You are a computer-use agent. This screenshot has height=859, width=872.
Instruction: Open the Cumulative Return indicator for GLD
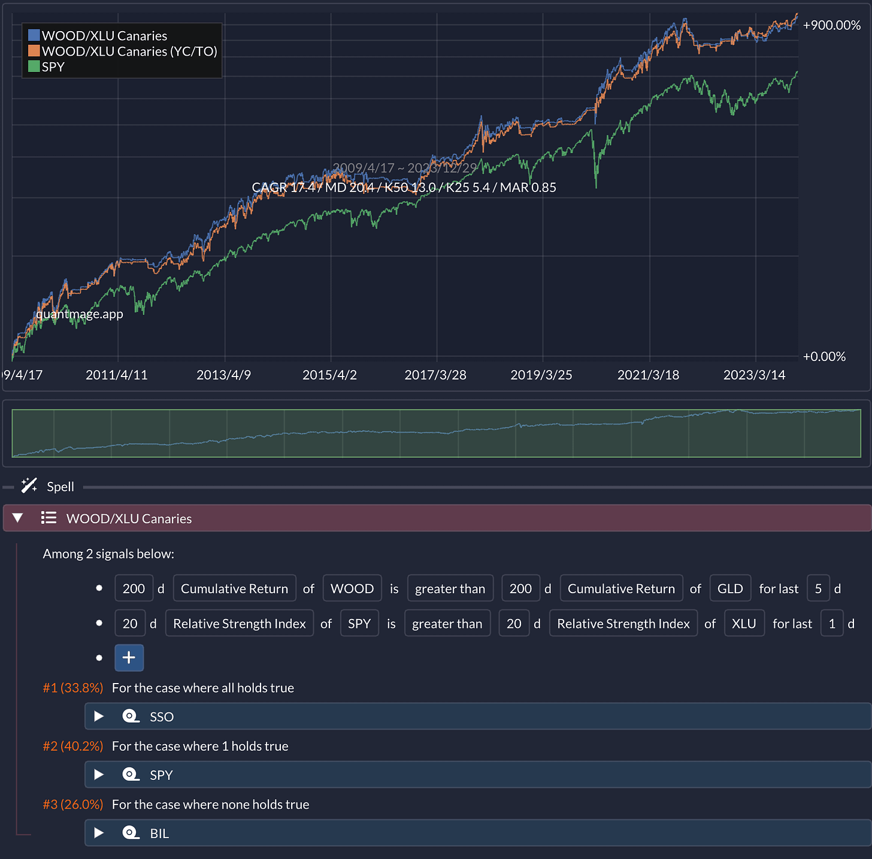[x=621, y=588]
